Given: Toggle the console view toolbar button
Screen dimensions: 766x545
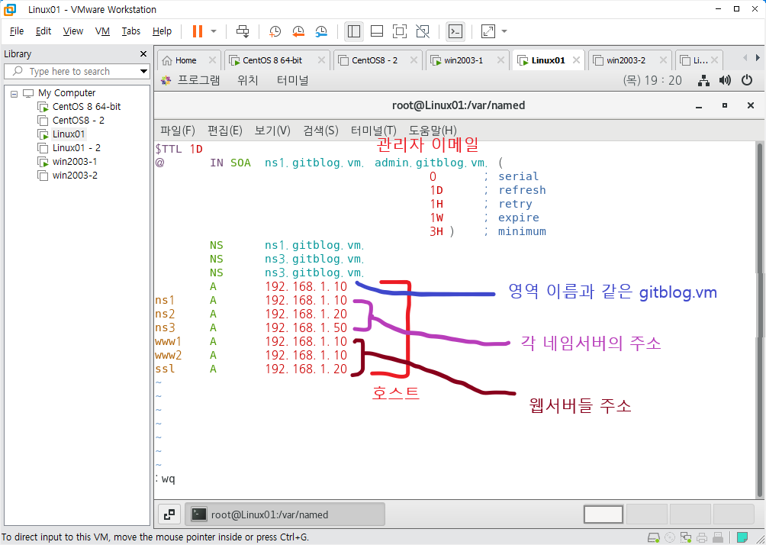Looking at the screenshot, I should [x=455, y=31].
